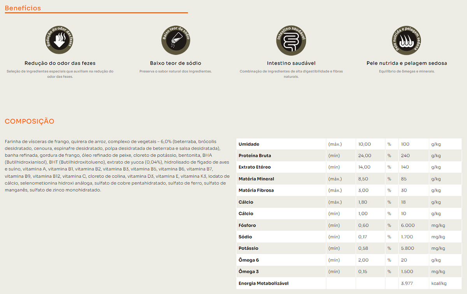Viewport: 467px width, 294px height.
Task: Click "Pele nutrida e pelagem sedosa" title
Action: coord(407,63)
